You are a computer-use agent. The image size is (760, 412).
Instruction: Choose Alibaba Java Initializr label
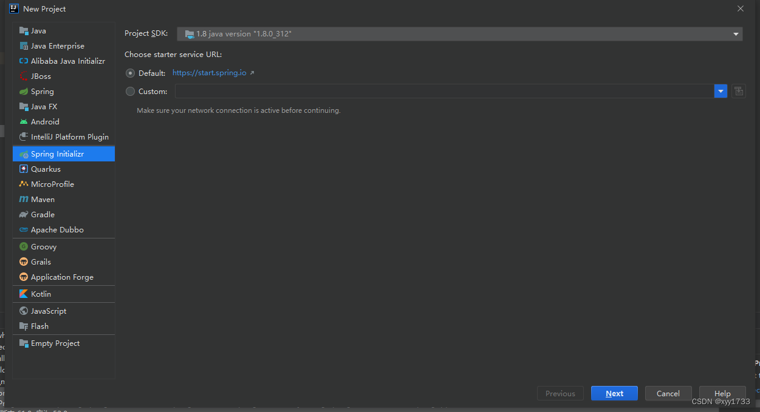point(68,61)
